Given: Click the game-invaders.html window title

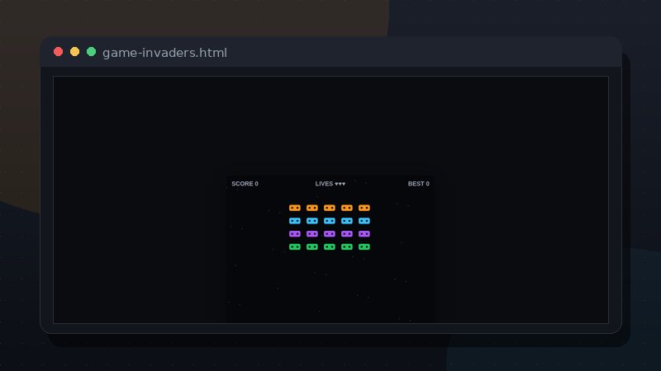Looking at the screenshot, I should coord(164,53).
